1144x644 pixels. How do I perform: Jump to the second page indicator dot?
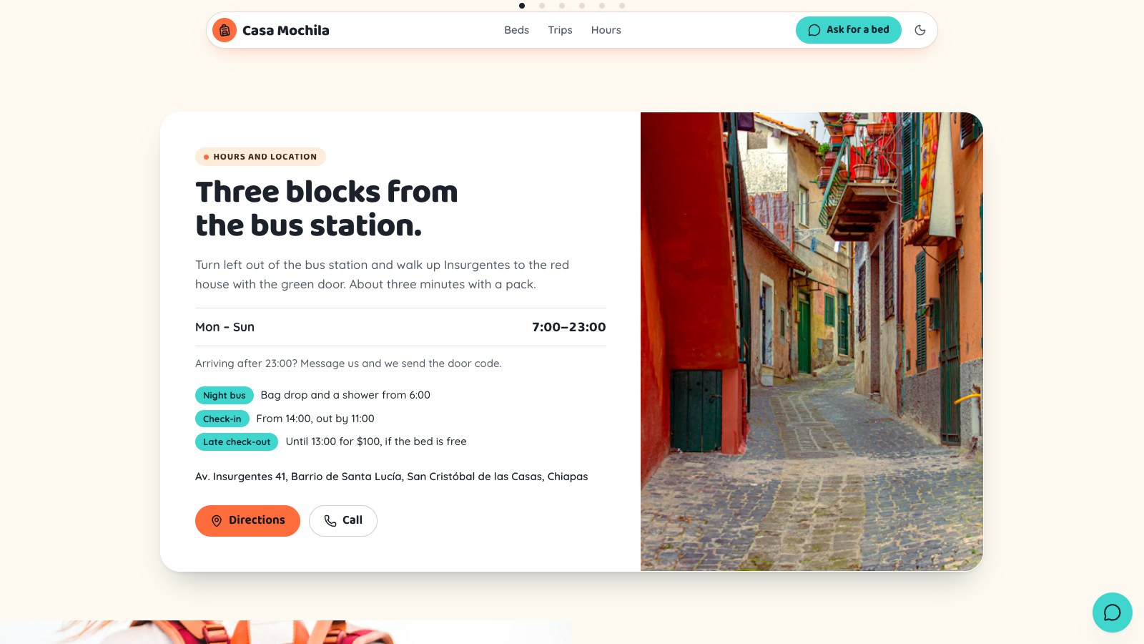pos(542,6)
